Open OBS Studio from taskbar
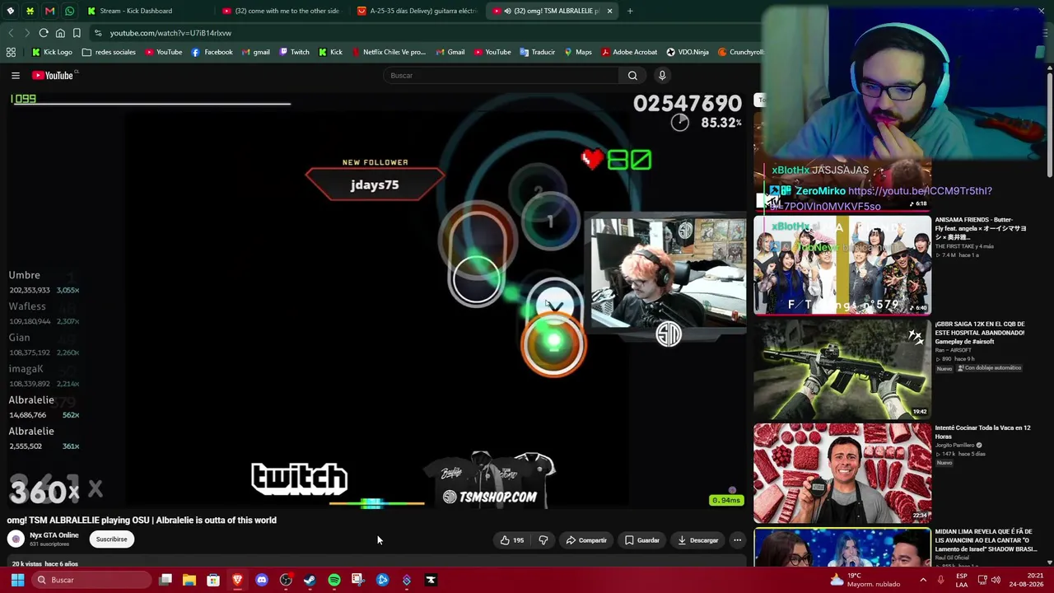Screen dimensions: 1054x593 [286, 580]
